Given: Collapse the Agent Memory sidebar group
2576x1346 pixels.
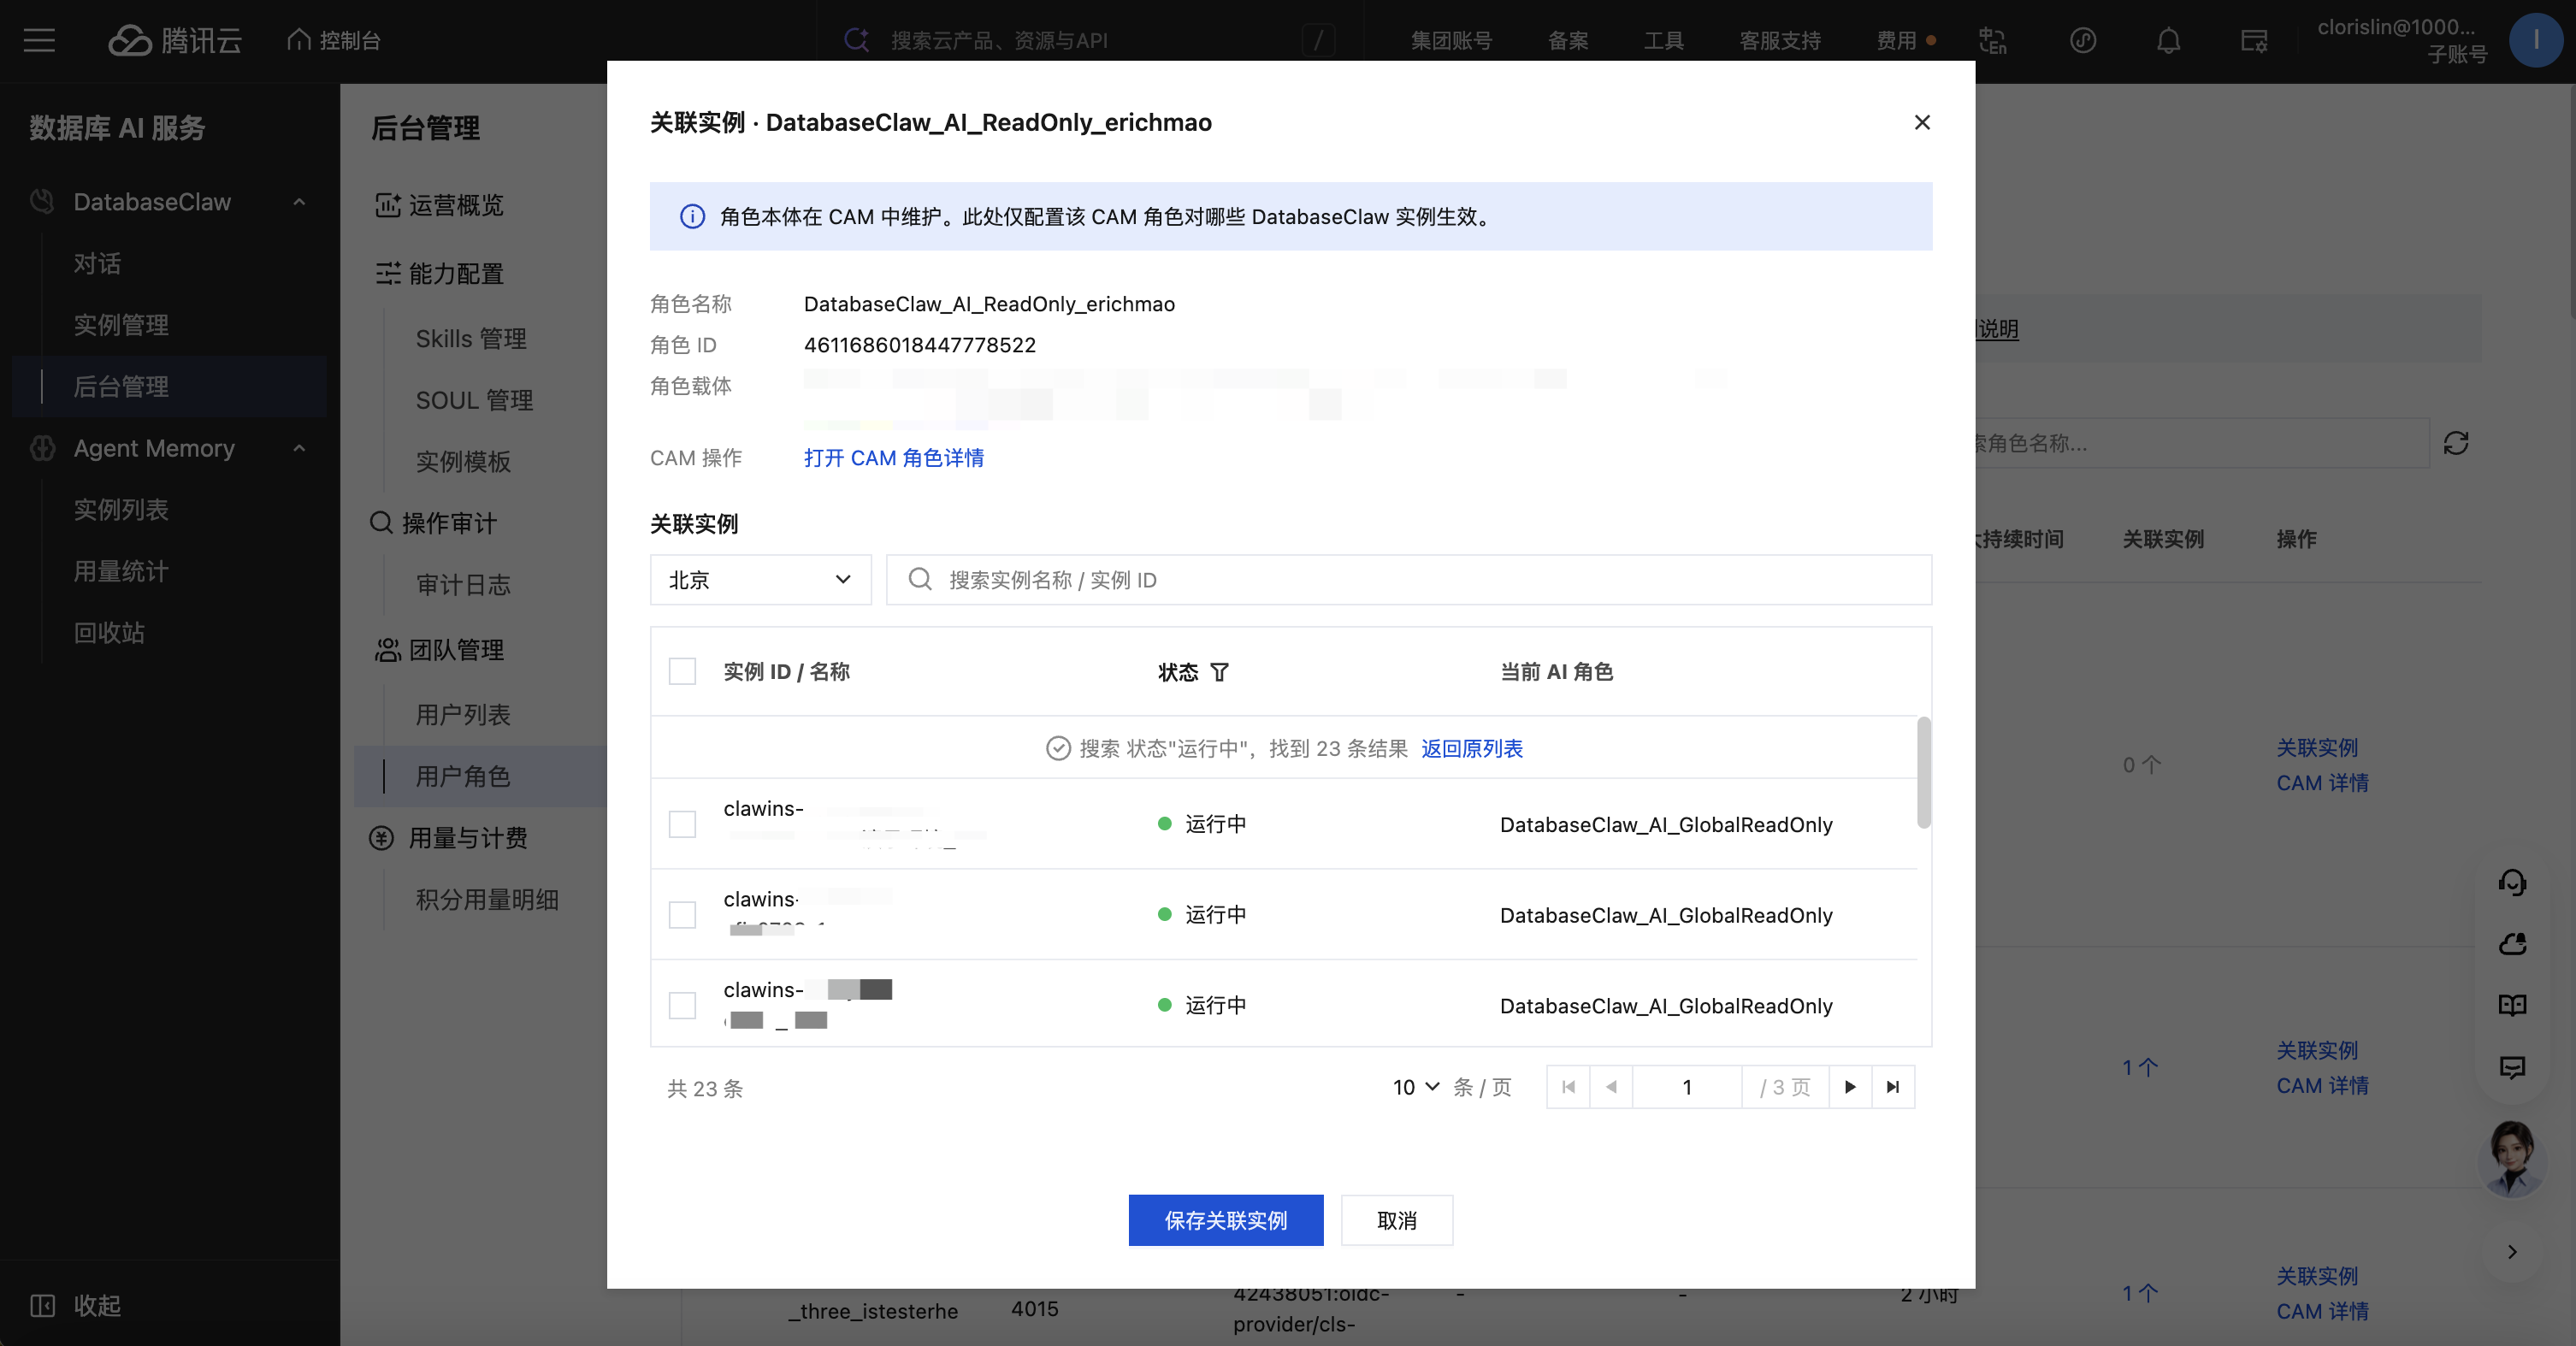Looking at the screenshot, I should (x=299, y=448).
